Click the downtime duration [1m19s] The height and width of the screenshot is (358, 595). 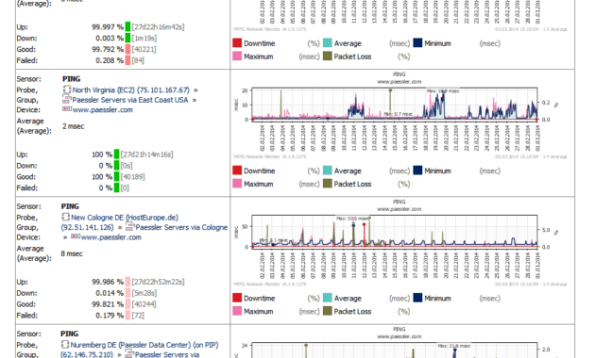point(144,39)
